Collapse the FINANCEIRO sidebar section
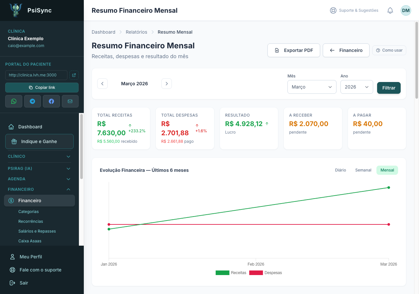Image resolution: width=419 pixels, height=294 pixels. pos(39,189)
